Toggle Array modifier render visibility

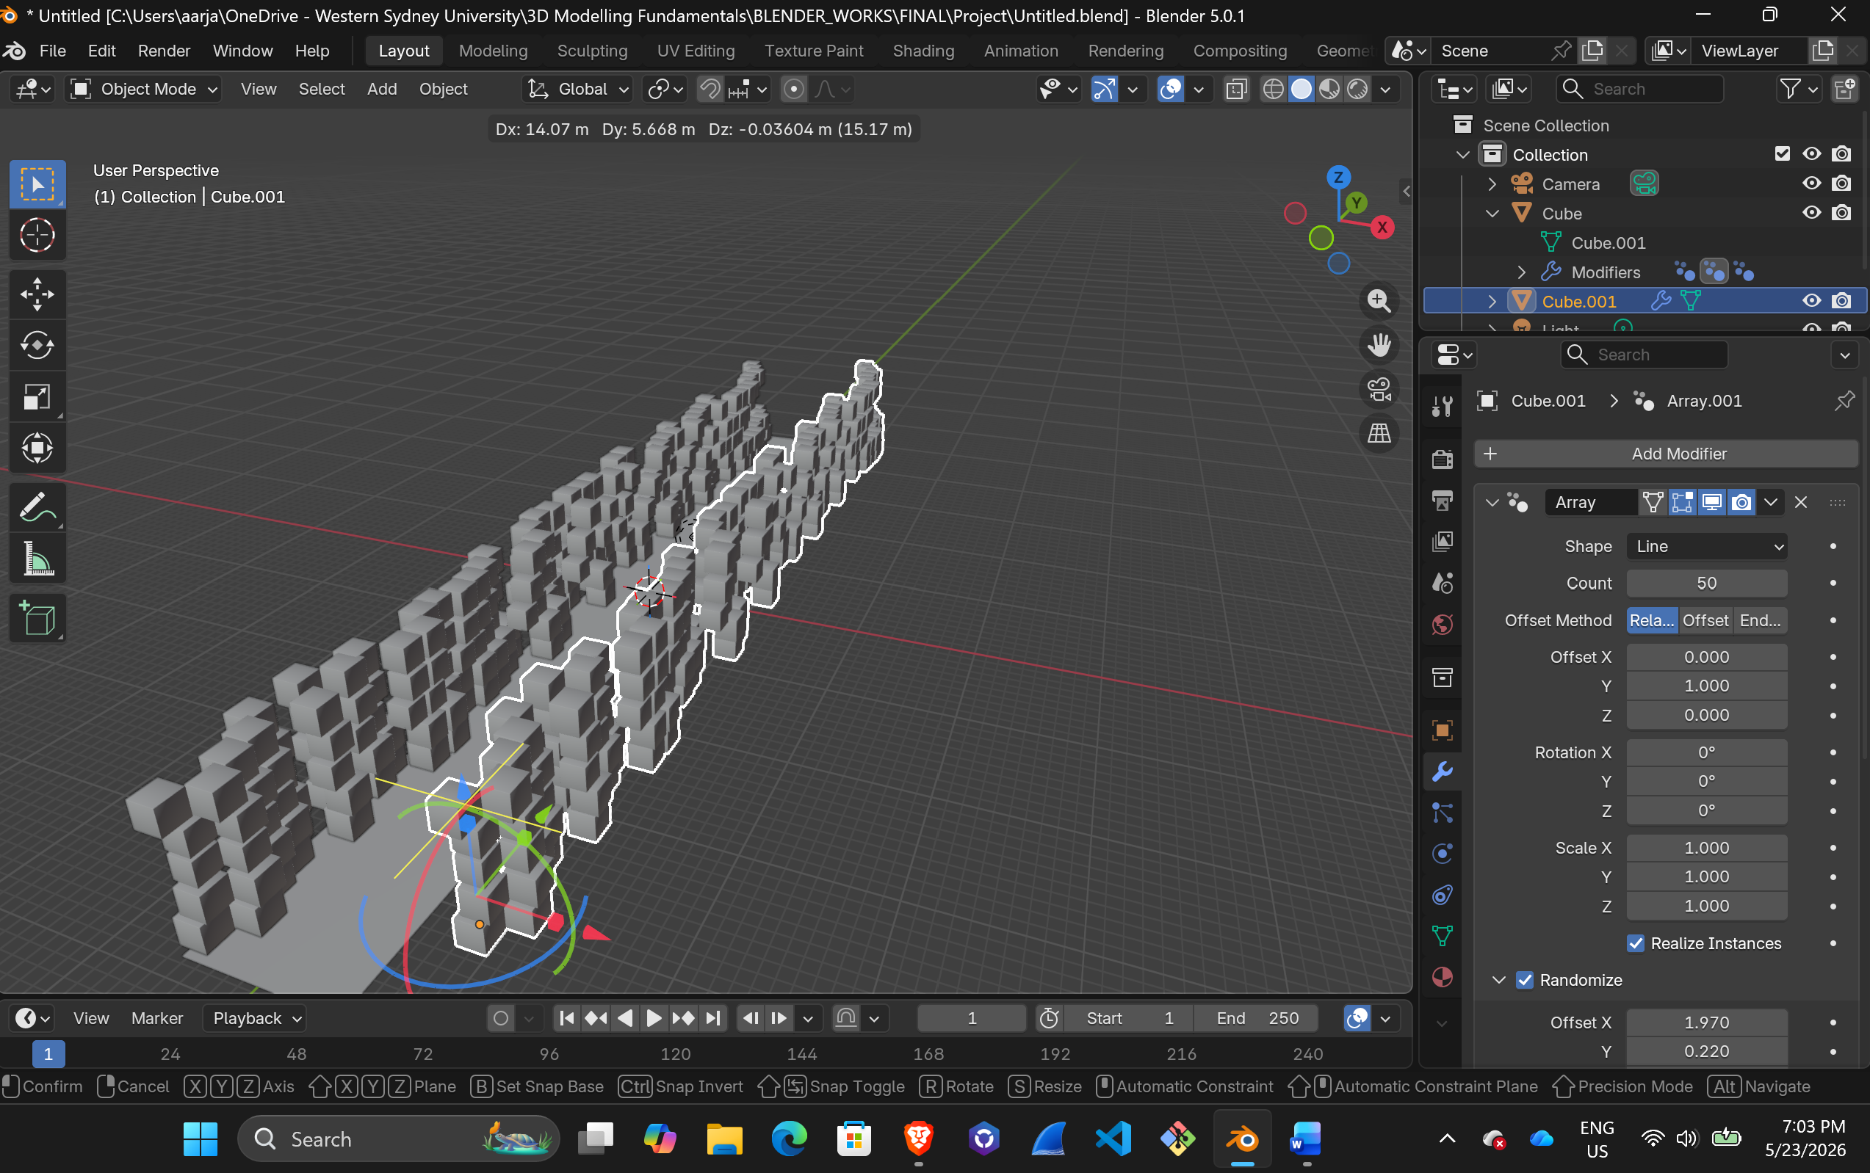(x=1741, y=503)
